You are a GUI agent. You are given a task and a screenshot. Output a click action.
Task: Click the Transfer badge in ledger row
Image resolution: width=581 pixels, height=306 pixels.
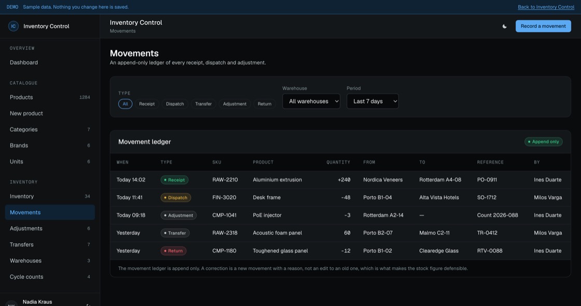175,233
